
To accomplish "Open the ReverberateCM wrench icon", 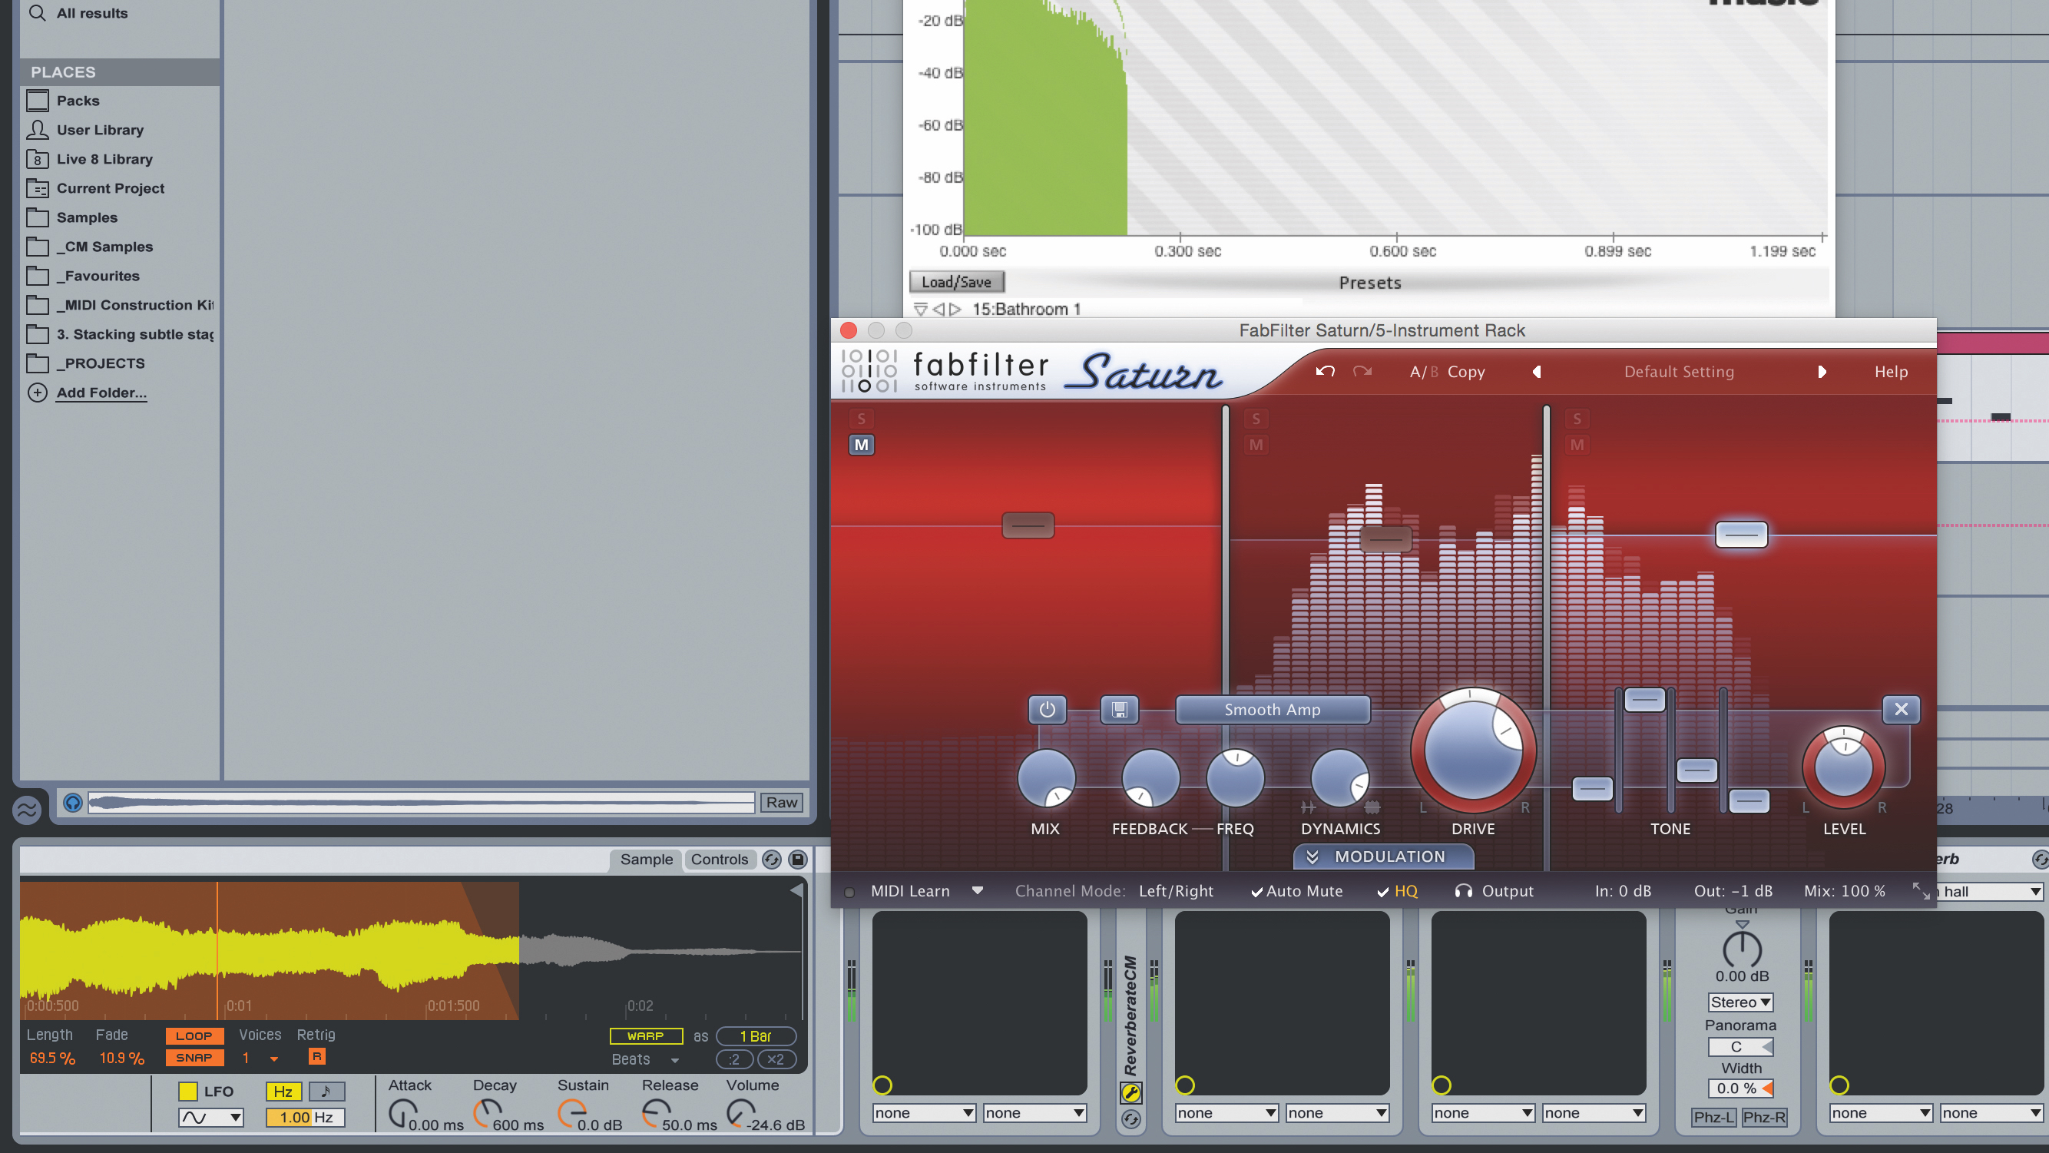I will (x=1130, y=1092).
